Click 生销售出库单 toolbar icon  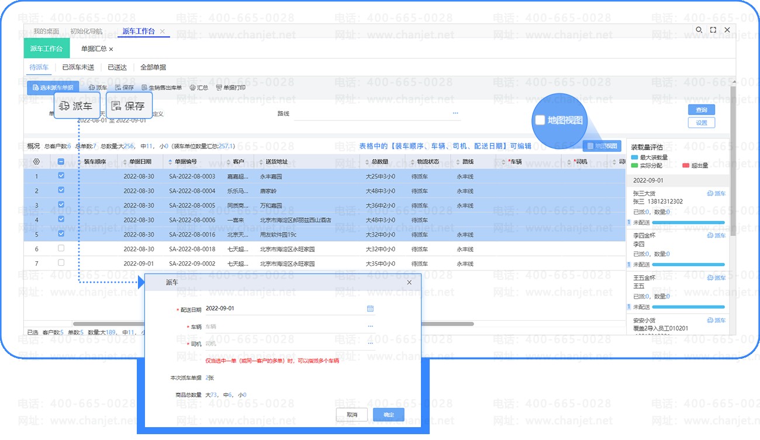pyautogui.click(x=144, y=88)
